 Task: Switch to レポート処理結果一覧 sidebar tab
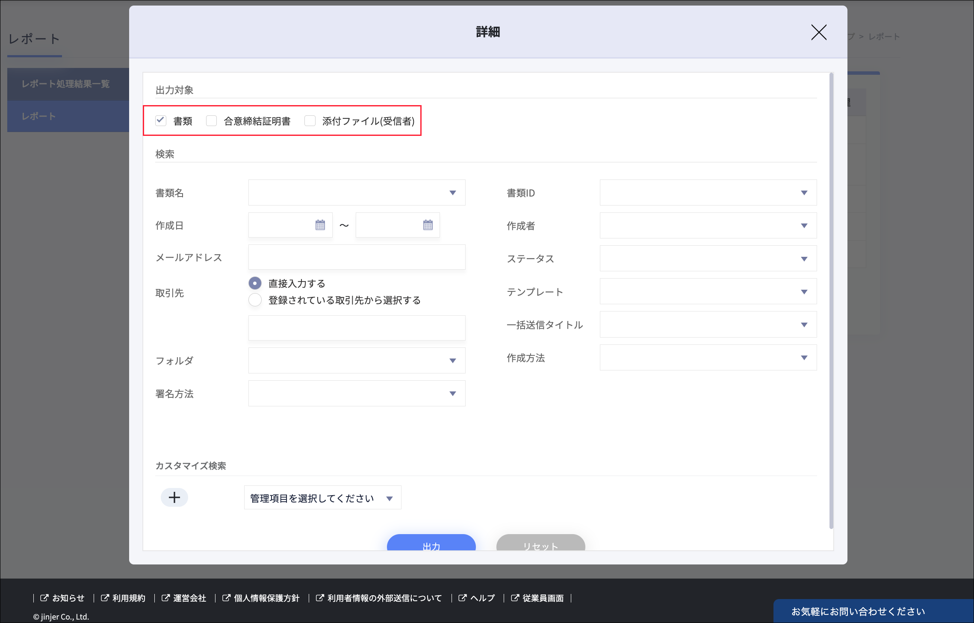[66, 84]
